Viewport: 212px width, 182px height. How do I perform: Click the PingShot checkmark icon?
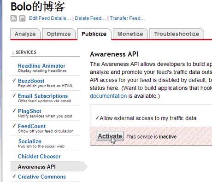[14, 111]
